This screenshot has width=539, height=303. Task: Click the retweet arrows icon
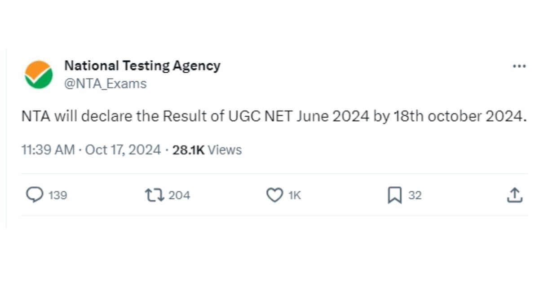point(154,195)
